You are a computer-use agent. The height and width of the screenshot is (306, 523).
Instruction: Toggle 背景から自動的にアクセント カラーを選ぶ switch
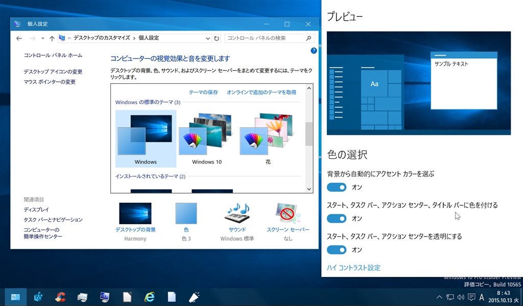(337, 187)
